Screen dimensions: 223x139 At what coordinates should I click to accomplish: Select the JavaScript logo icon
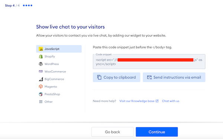[x=41, y=49]
